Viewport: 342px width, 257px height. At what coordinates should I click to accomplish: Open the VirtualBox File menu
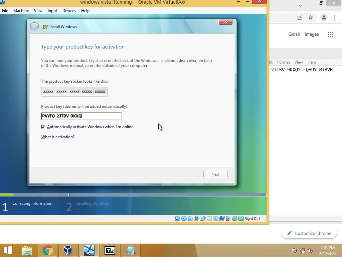(x=5, y=10)
